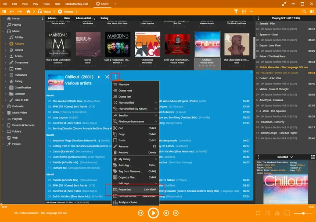Image resolution: width=316 pixels, height=222 pixels.
Task: Sort by Rating column header
Action: tap(104, 18)
